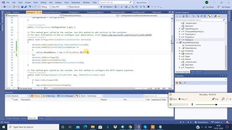
Task: Open the ConfigureServices member navigation dropdown
Action: tap(146, 16)
